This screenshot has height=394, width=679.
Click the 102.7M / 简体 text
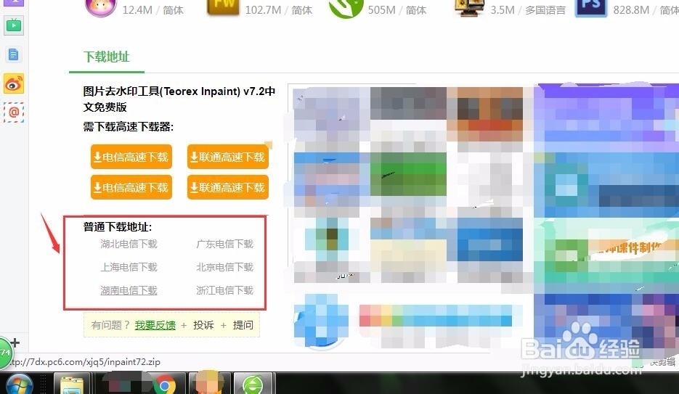pos(278,10)
